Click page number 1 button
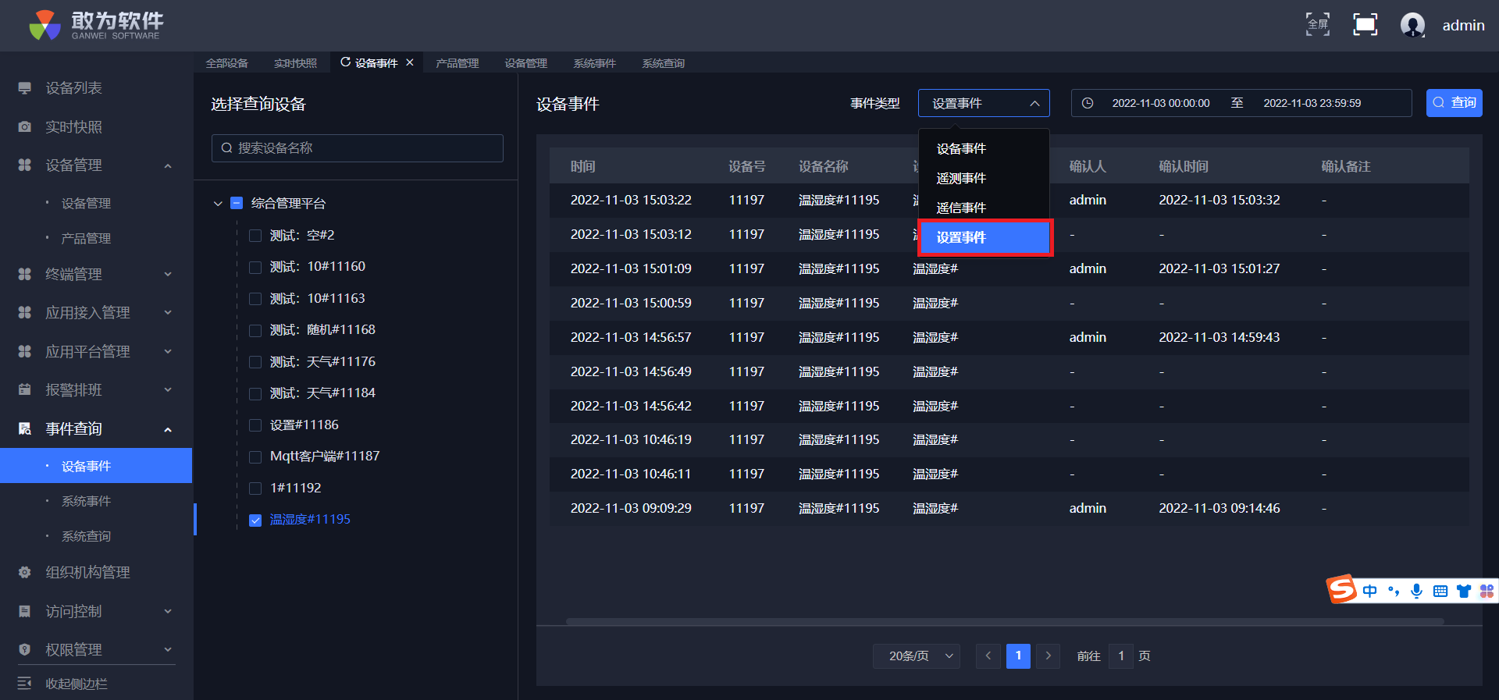The width and height of the screenshot is (1499, 700). [1018, 656]
